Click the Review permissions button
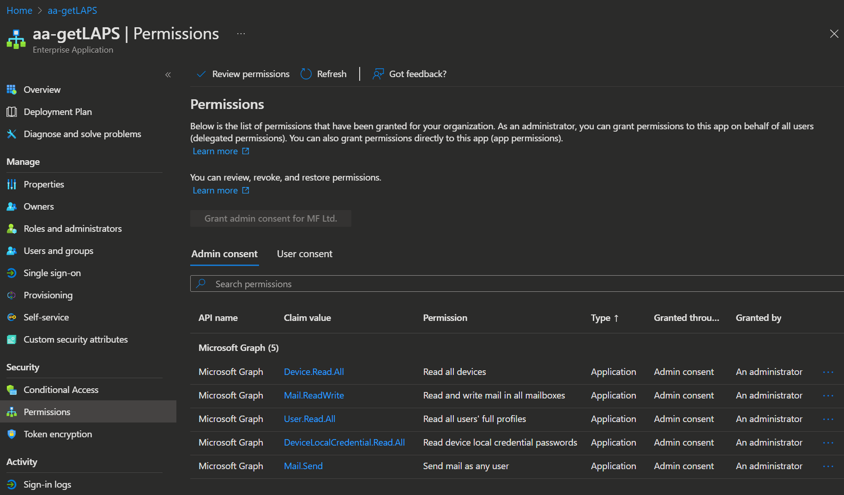The height and width of the screenshot is (495, 844). pos(243,74)
